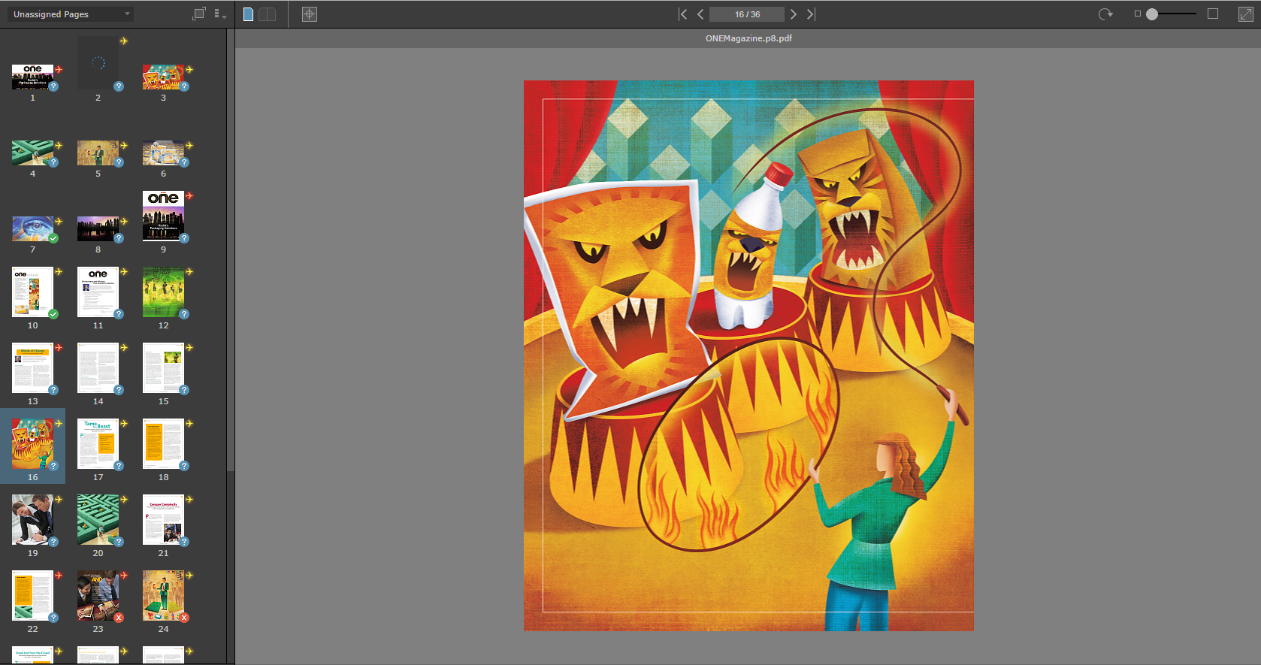The image size is (1261, 665).
Task: Select page 9 cover thumbnail
Action: [163, 216]
